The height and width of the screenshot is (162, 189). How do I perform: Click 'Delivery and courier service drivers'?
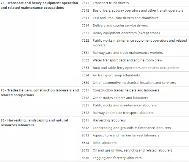point(120,26)
